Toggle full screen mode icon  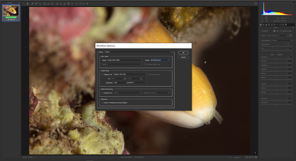[x=256, y=3]
